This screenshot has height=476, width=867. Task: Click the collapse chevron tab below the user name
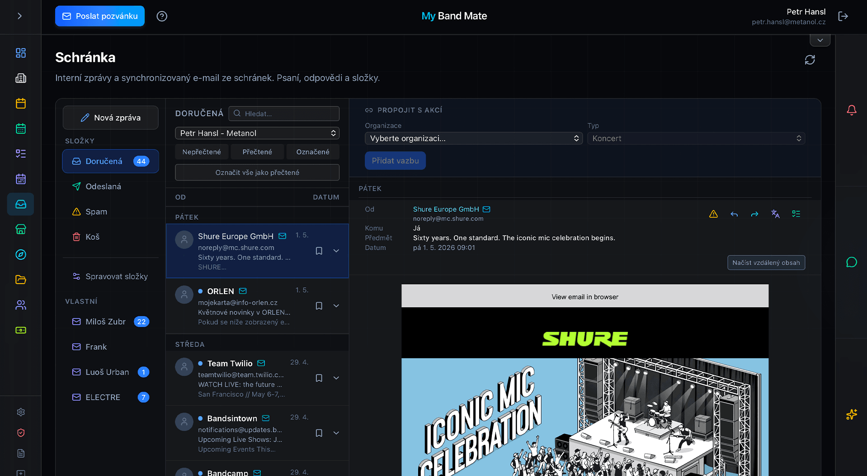pyautogui.click(x=820, y=40)
